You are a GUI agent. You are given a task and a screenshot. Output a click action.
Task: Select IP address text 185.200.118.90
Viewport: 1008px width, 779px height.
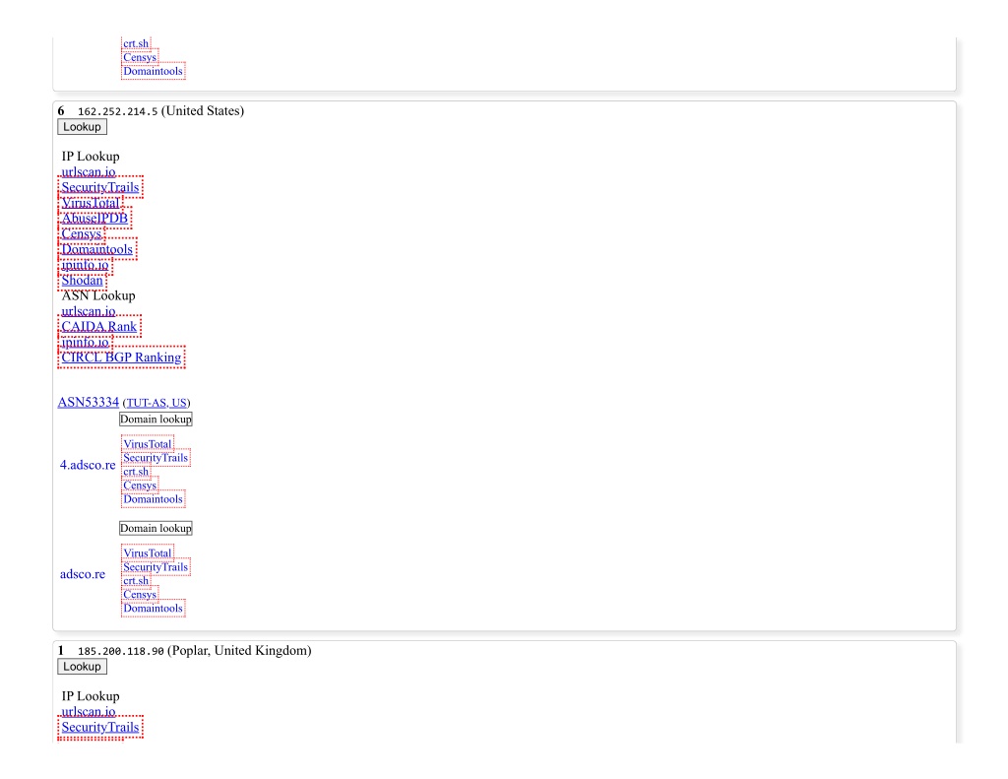tap(121, 651)
